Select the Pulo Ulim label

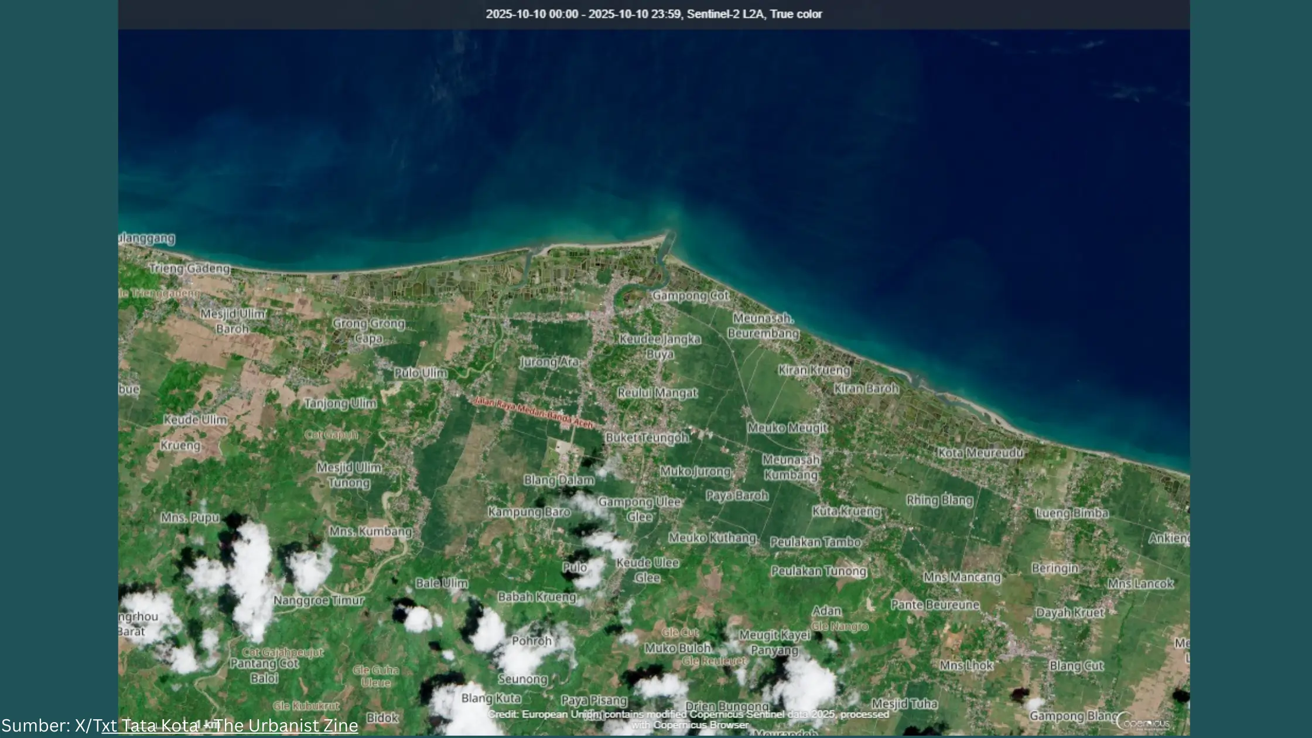coord(421,373)
